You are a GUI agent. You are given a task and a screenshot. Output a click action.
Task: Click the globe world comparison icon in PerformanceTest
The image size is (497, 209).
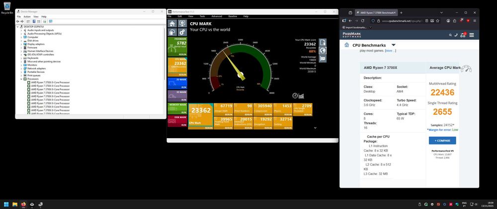[323, 51]
